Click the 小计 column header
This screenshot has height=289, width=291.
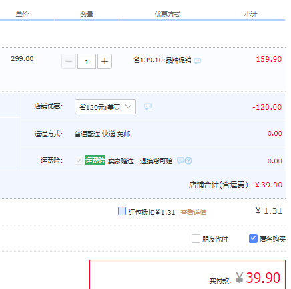point(250,15)
